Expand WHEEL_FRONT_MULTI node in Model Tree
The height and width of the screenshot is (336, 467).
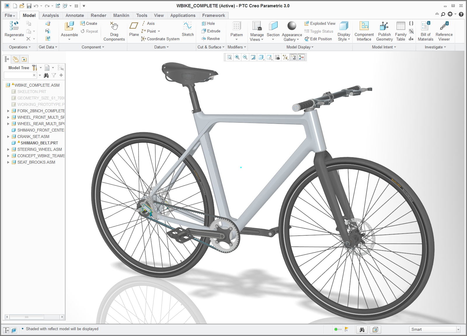tap(8, 117)
